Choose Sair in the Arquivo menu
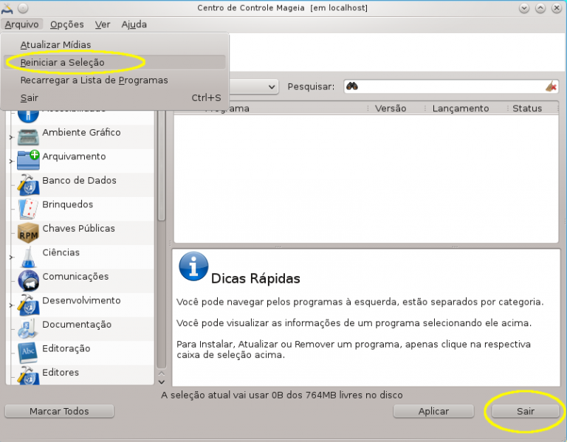This screenshot has height=442, width=567. 114,98
